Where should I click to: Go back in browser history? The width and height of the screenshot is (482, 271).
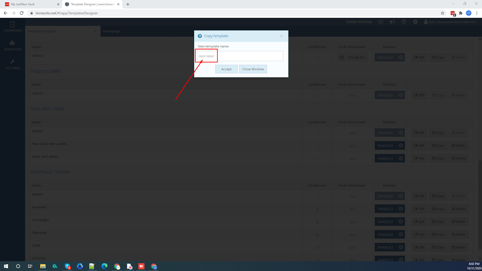5,13
